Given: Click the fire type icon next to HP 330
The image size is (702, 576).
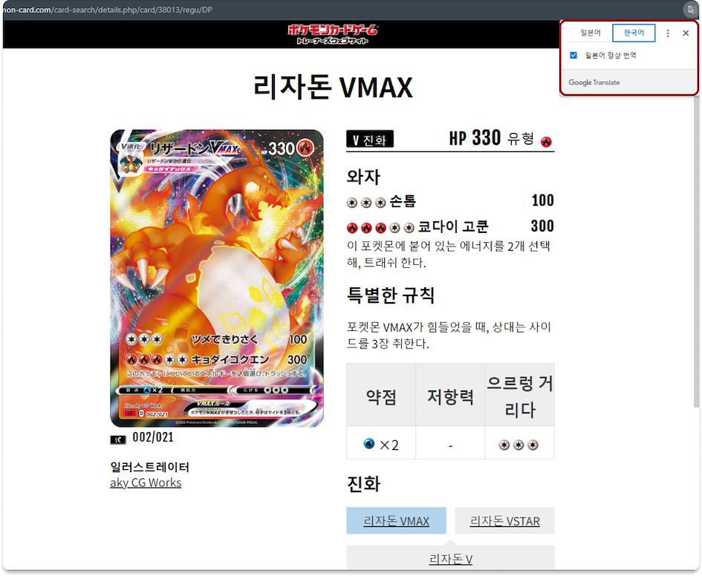Looking at the screenshot, I should tap(546, 142).
